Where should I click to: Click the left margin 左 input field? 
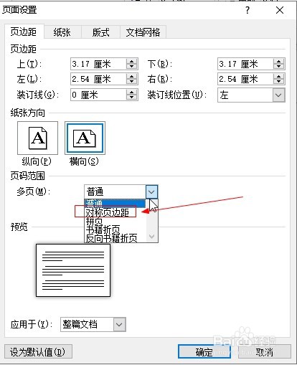(98, 79)
